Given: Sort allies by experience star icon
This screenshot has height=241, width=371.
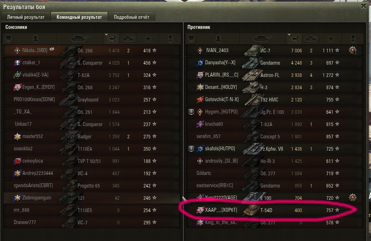Looking at the screenshot, I should pyautogui.click(x=148, y=39).
